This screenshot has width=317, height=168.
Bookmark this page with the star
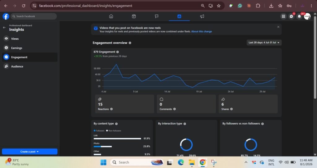point(219,6)
